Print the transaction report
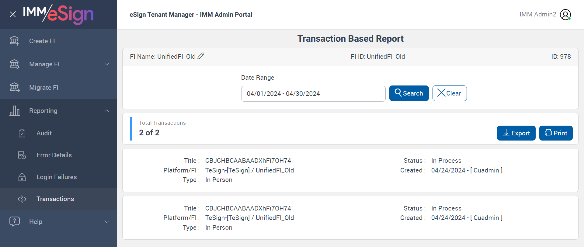The height and width of the screenshot is (247, 584). click(556, 133)
